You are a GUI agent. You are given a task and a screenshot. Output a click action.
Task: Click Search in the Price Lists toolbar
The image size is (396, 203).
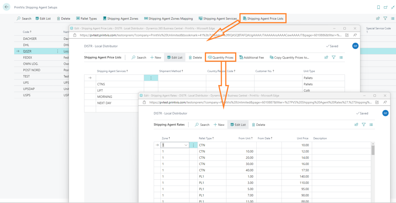tap(139, 58)
